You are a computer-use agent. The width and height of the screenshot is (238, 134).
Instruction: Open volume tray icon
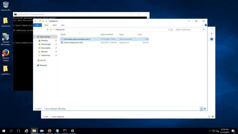click(217, 131)
